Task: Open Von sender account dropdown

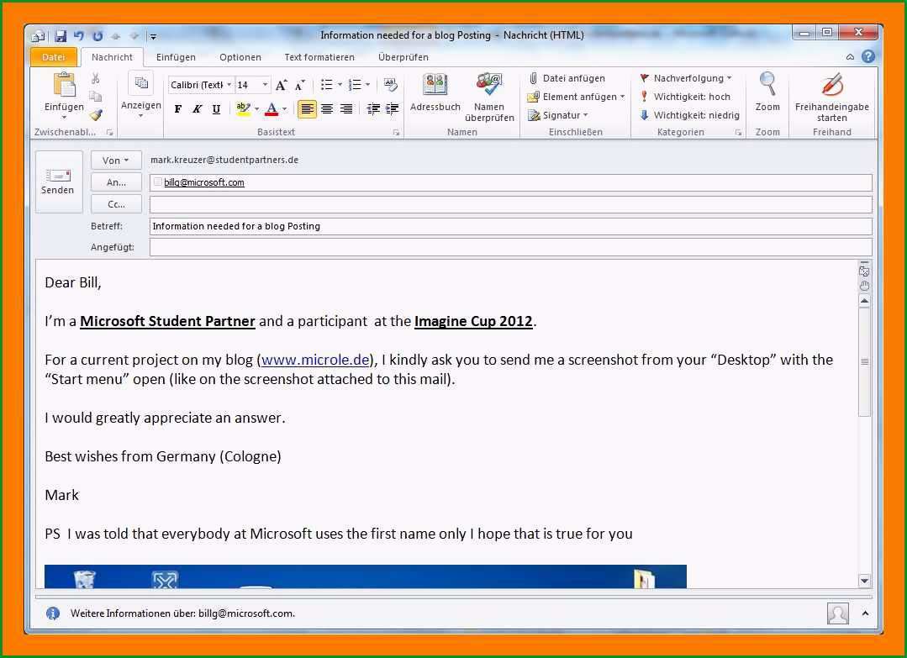Action: (x=116, y=161)
